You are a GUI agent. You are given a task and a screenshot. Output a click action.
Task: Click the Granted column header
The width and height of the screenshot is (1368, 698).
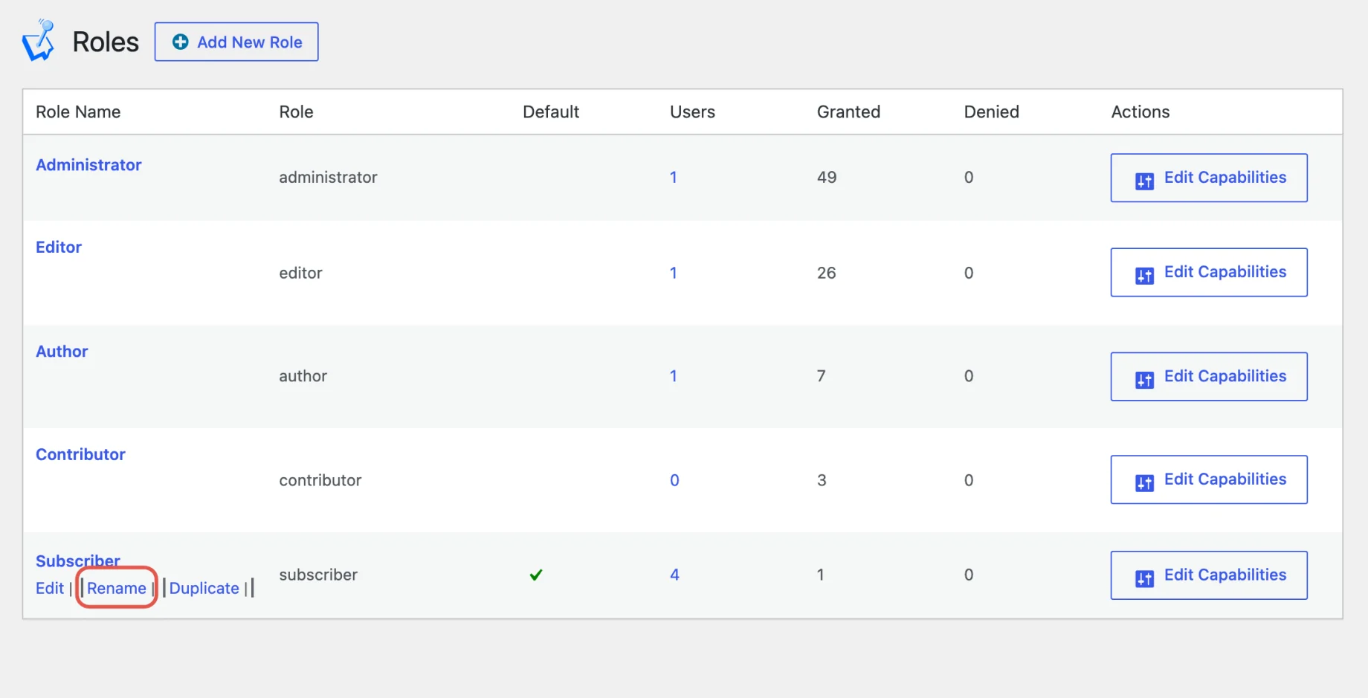[x=848, y=112]
